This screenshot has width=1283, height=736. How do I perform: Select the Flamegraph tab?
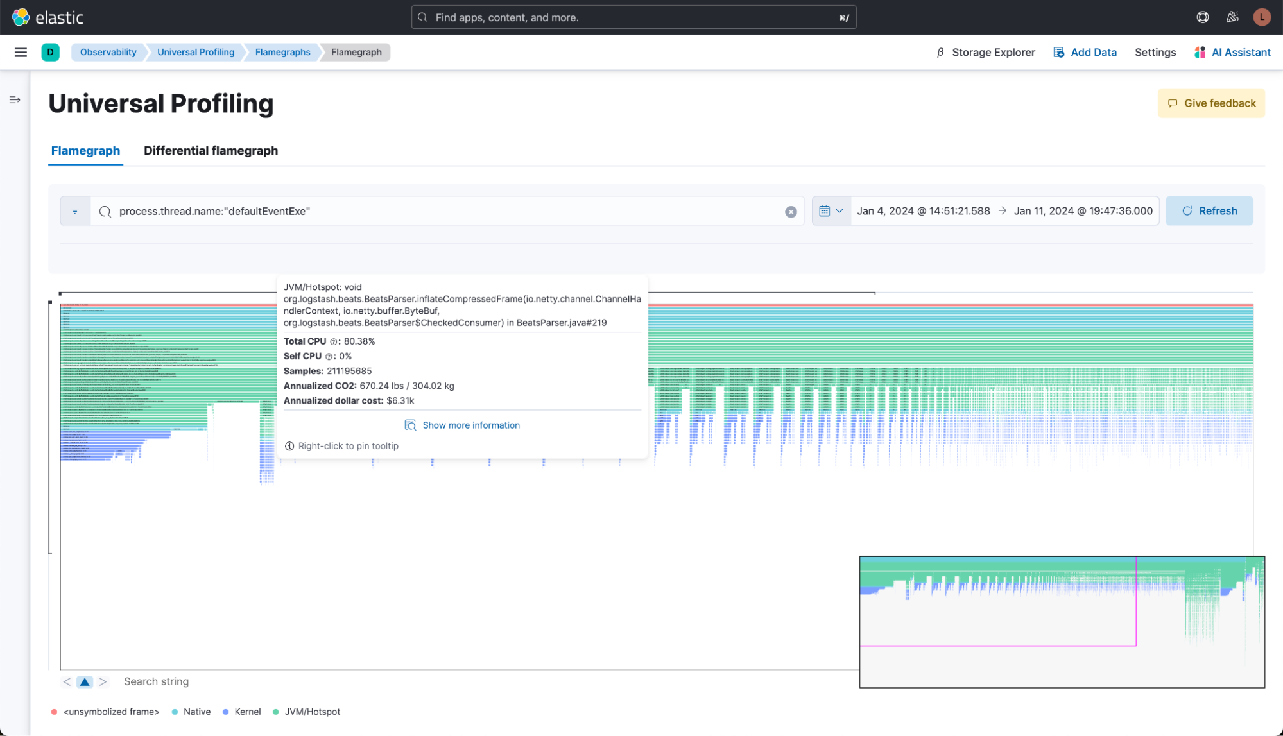pyautogui.click(x=85, y=150)
